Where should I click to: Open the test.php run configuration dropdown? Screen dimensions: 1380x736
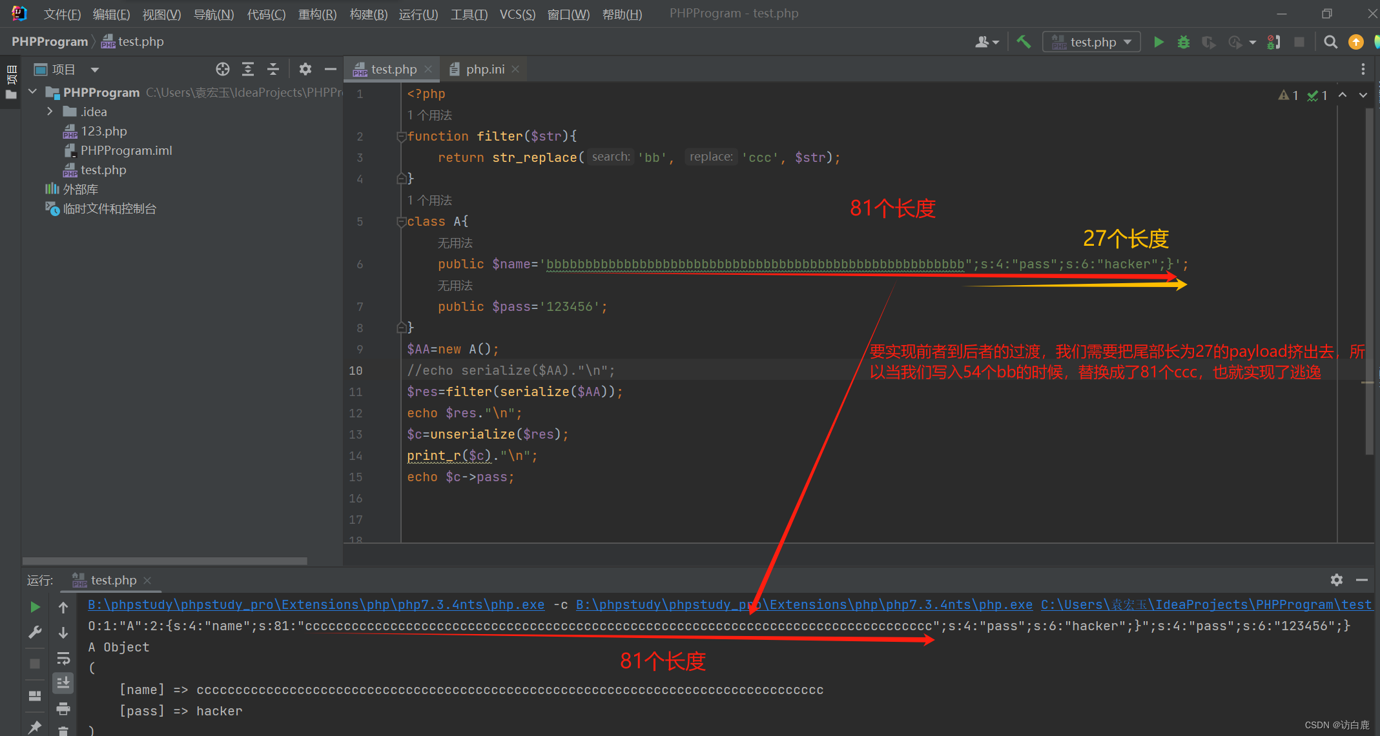[x=1091, y=43]
